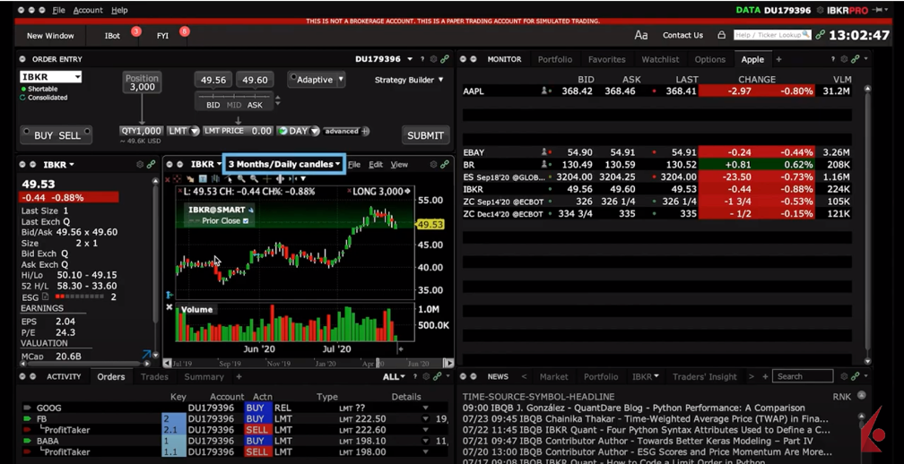Click the Help / Ticker Lookup search field

point(767,35)
